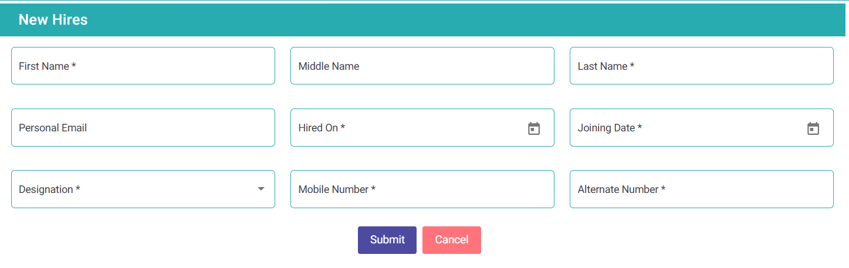The image size is (849, 268).
Task: Click the "Designation *" label text
Action: (49, 189)
